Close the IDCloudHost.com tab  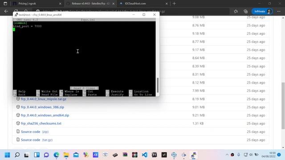(167, 4)
